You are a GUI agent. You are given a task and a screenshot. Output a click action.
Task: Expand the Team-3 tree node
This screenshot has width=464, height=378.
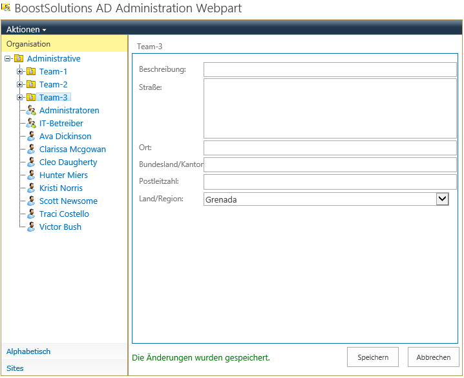[19, 98]
